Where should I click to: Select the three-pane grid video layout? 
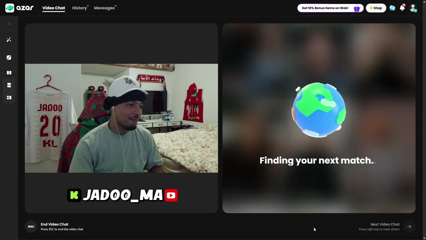(x=9, y=98)
